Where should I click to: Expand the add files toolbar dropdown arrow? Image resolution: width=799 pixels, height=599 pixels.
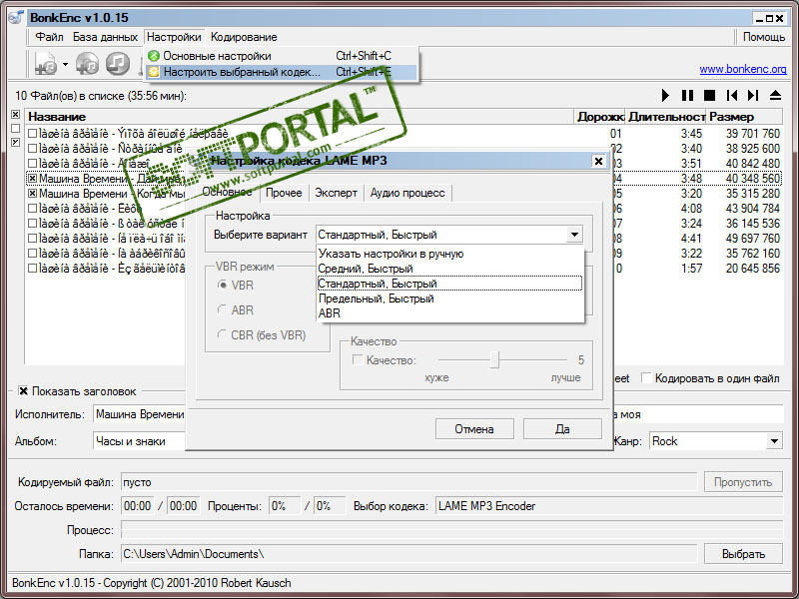65,64
